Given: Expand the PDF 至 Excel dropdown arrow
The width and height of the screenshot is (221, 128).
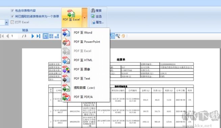Looking at the screenshot, I should pos(84,17).
